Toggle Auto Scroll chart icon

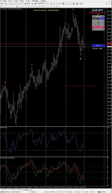click(x=67, y=4)
